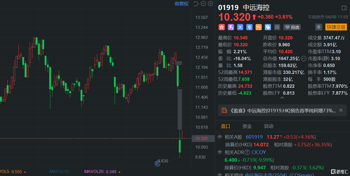Click the ADR price 6.400 value
350x176 pixels.
click(x=231, y=160)
